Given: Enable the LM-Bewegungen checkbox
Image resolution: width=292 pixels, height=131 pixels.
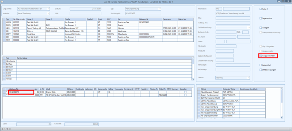Looking at the screenshot, I should pyautogui.click(x=261, y=70).
